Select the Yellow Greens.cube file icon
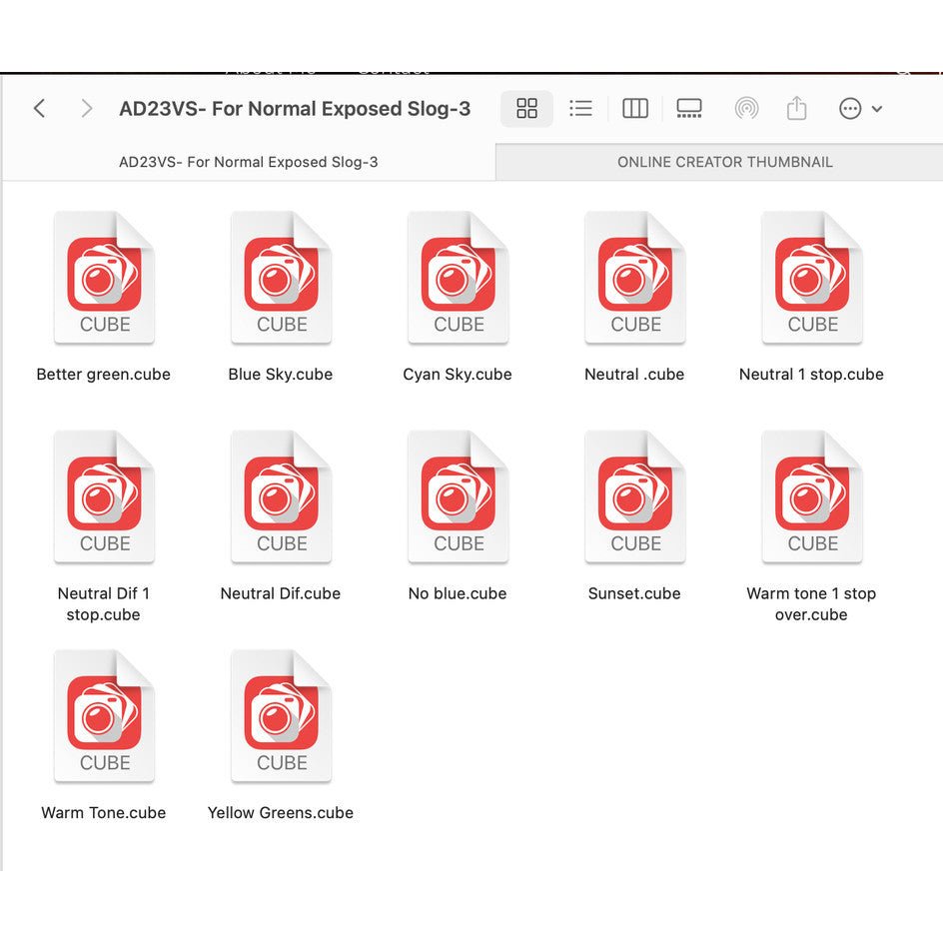The width and height of the screenshot is (943, 943). click(281, 716)
